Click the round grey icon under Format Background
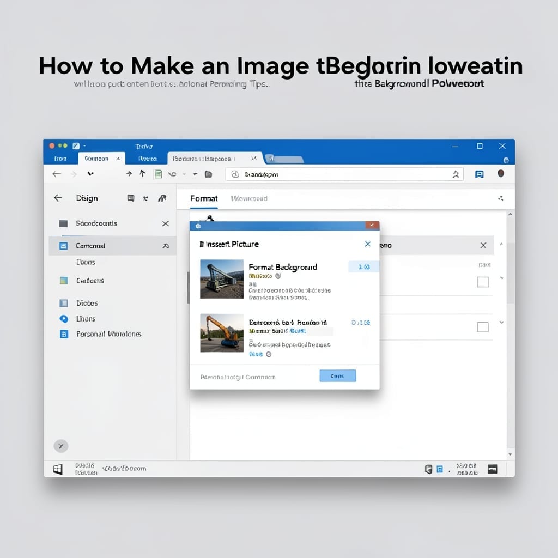Image resolution: width=558 pixels, height=558 pixels. [278, 276]
